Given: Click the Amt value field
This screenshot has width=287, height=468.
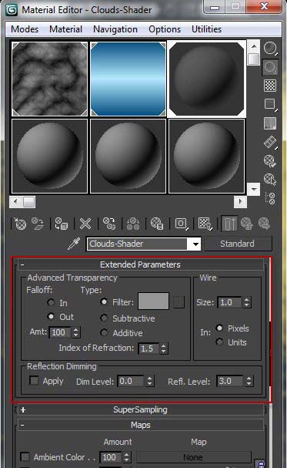Looking at the screenshot, I should point(61,332).
